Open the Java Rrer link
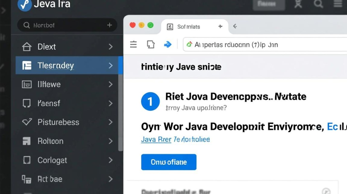This screenshot has height=194, width=347. (156, 139)
